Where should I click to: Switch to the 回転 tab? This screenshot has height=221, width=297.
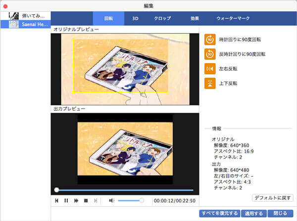108,18
